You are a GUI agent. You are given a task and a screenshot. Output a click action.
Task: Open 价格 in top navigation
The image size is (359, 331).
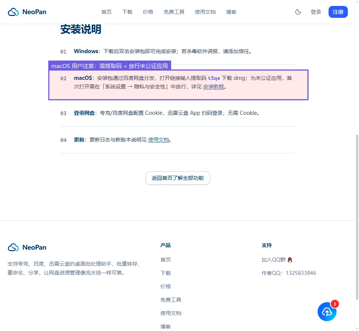pos(148,12)
